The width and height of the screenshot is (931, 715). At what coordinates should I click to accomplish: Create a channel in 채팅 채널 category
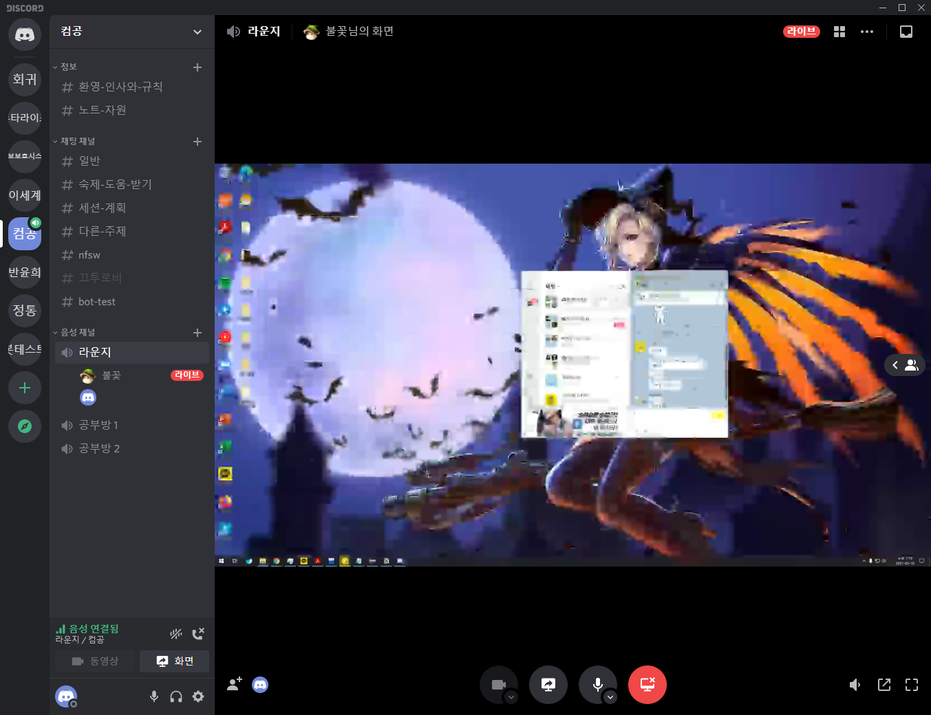coord(197,142)
